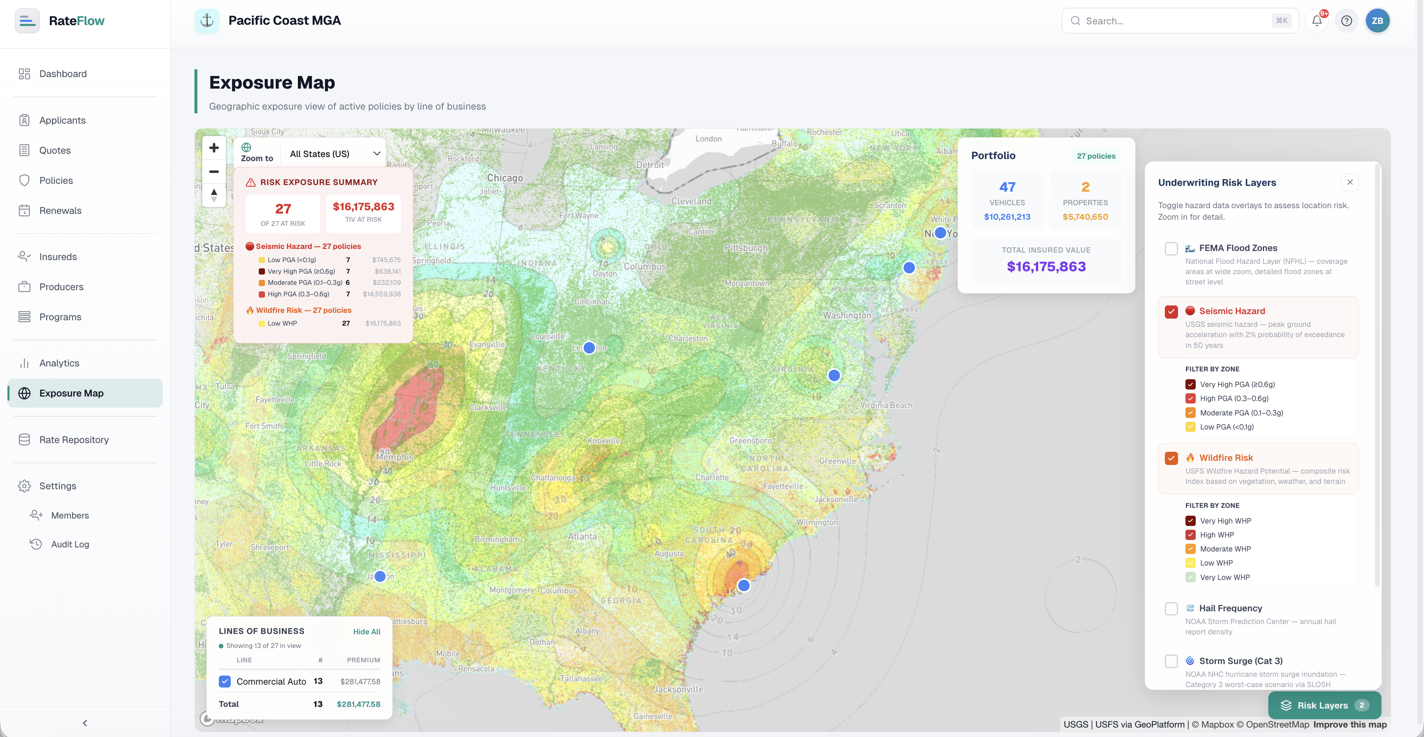1424x737 pixels.
Task: Collapse the sidebar with bottom chevron
Action: pos(84,723)
